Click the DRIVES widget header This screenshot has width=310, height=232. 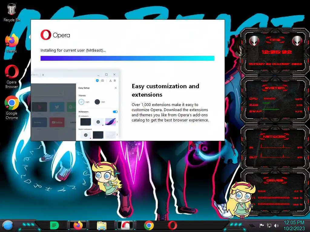pyautogui.click(x=275, y=180)
